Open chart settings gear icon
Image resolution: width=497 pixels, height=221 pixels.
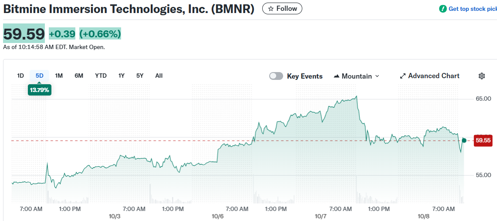click(x=481, y=76)
